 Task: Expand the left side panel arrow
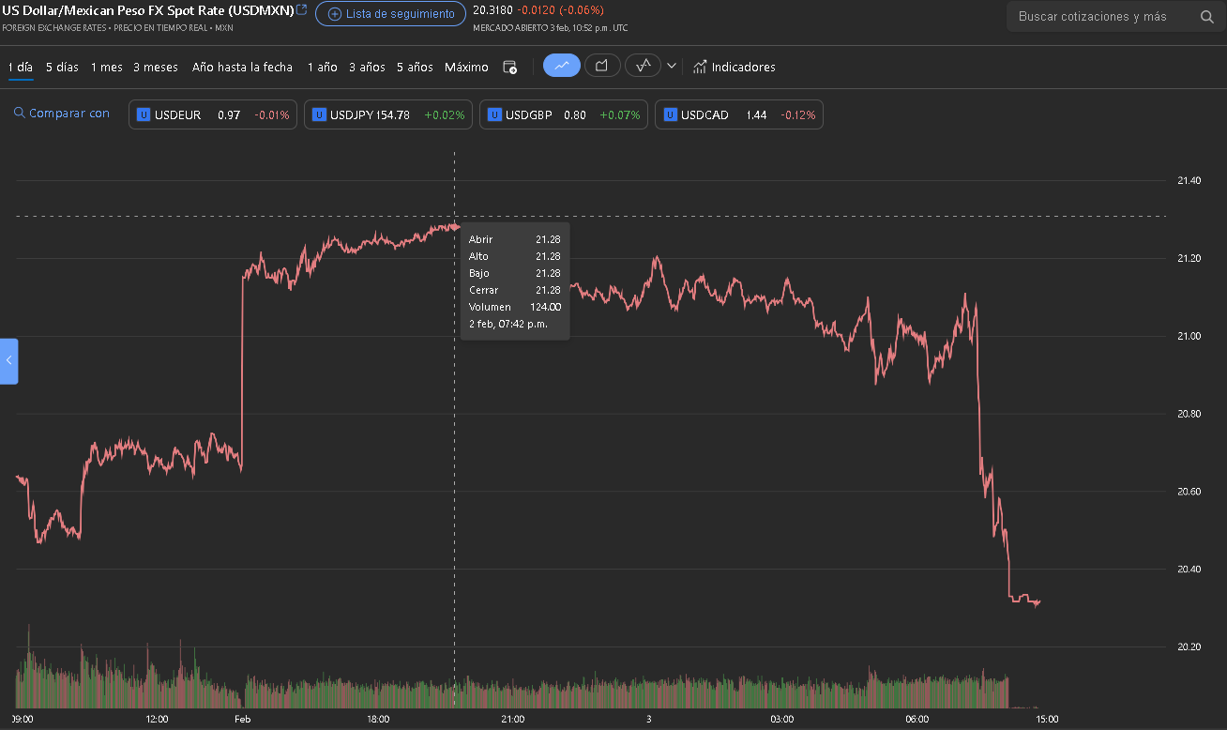tap(8, 360)
